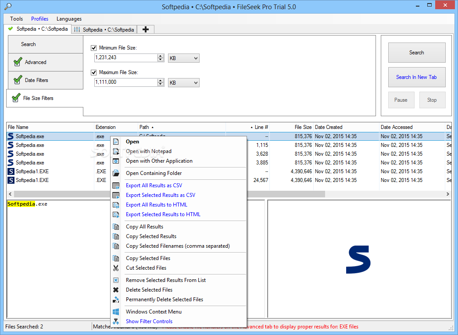Decrease the Minimum File Size with the down arrow
Image resolution: width=458 pixels, height=335 pixels.
click(x=161, y=60)
